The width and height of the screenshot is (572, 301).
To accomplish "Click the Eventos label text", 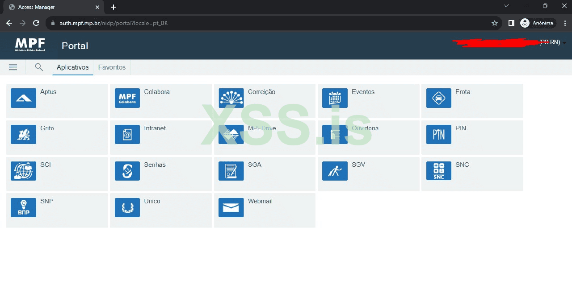I will [363, 92].
